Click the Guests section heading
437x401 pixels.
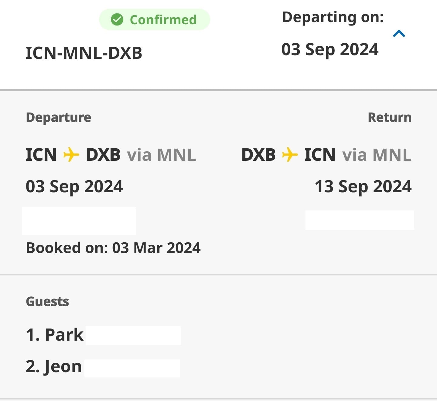coord(47,302)
